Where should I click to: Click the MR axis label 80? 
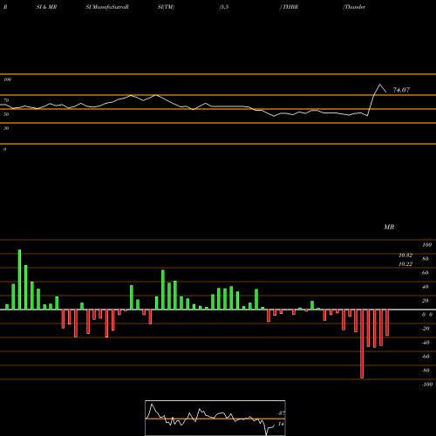[x=426, y=259]
